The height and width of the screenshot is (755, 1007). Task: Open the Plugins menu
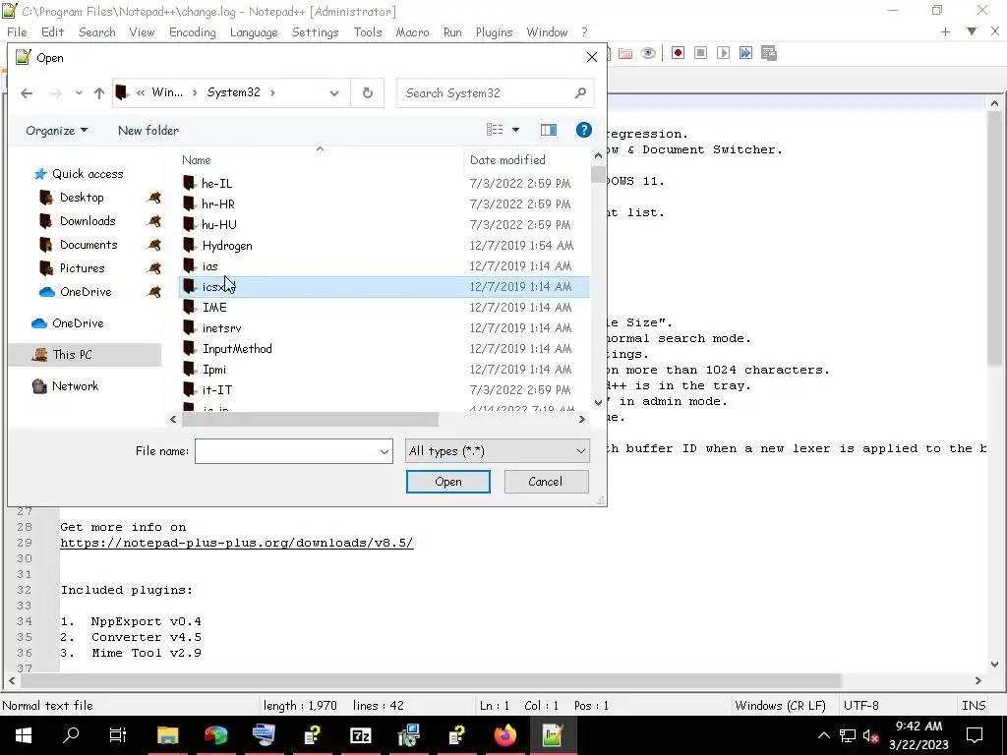click(x=494, y=32)
